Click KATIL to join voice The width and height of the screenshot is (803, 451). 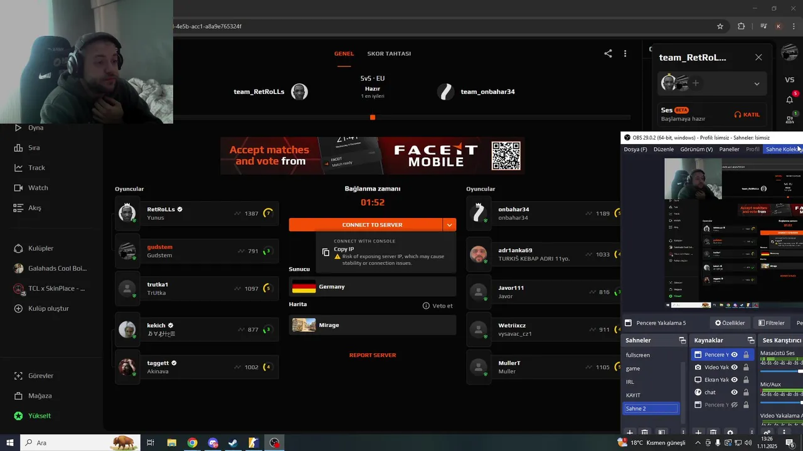point(747,115)
